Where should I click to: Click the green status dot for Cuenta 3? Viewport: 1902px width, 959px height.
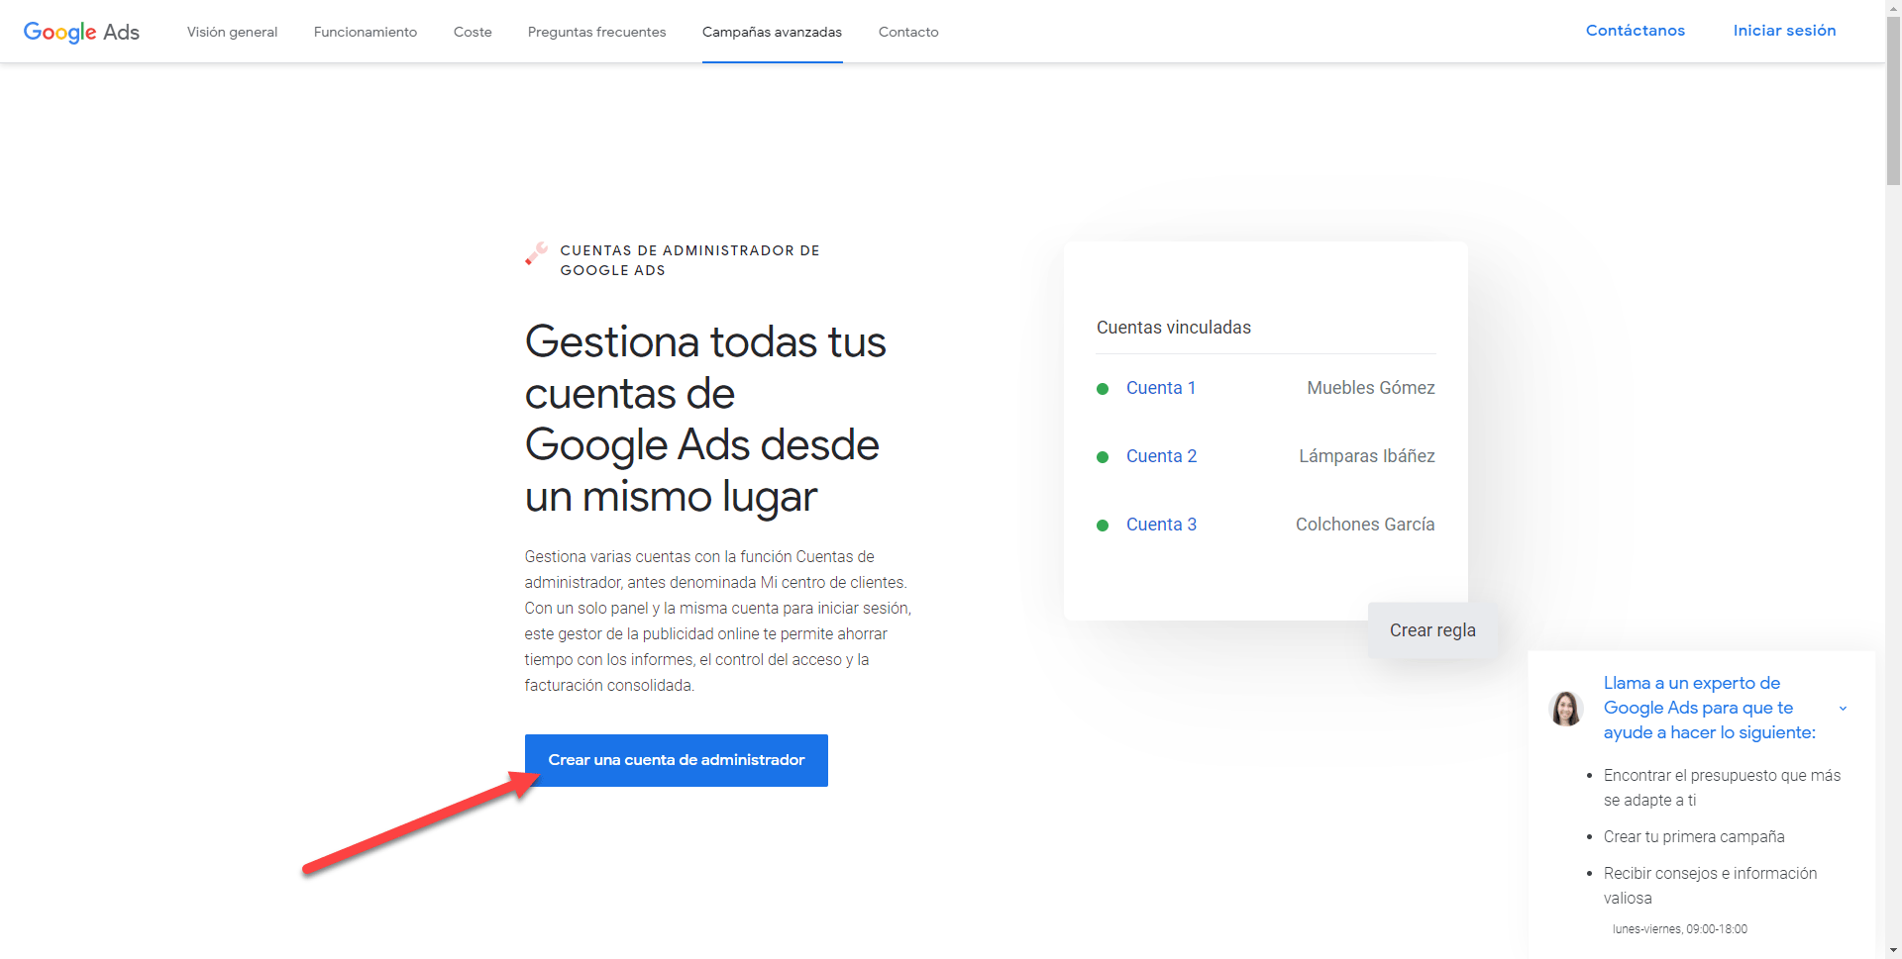pos(1103,526)
